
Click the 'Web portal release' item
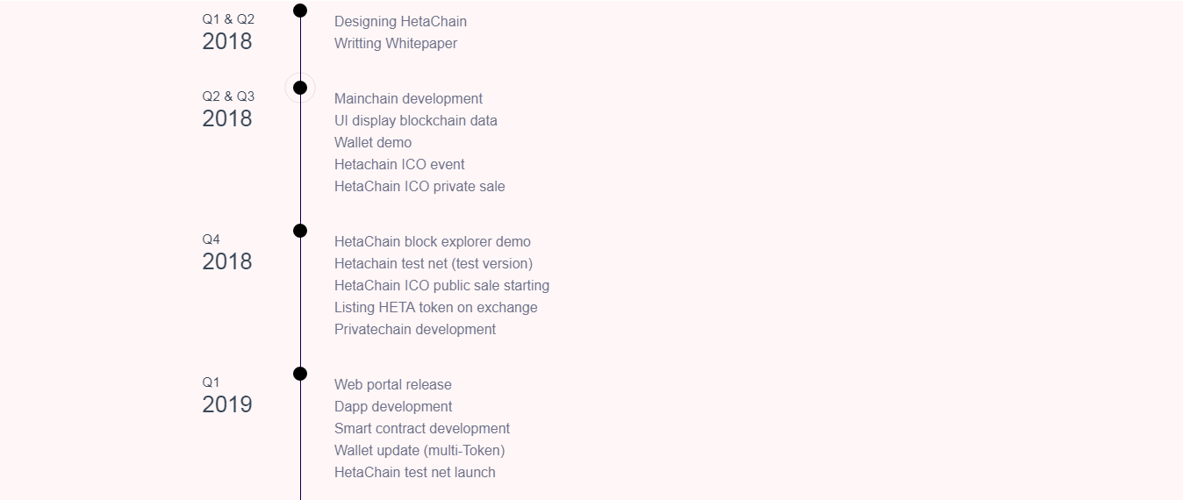[x=393, y=384]
